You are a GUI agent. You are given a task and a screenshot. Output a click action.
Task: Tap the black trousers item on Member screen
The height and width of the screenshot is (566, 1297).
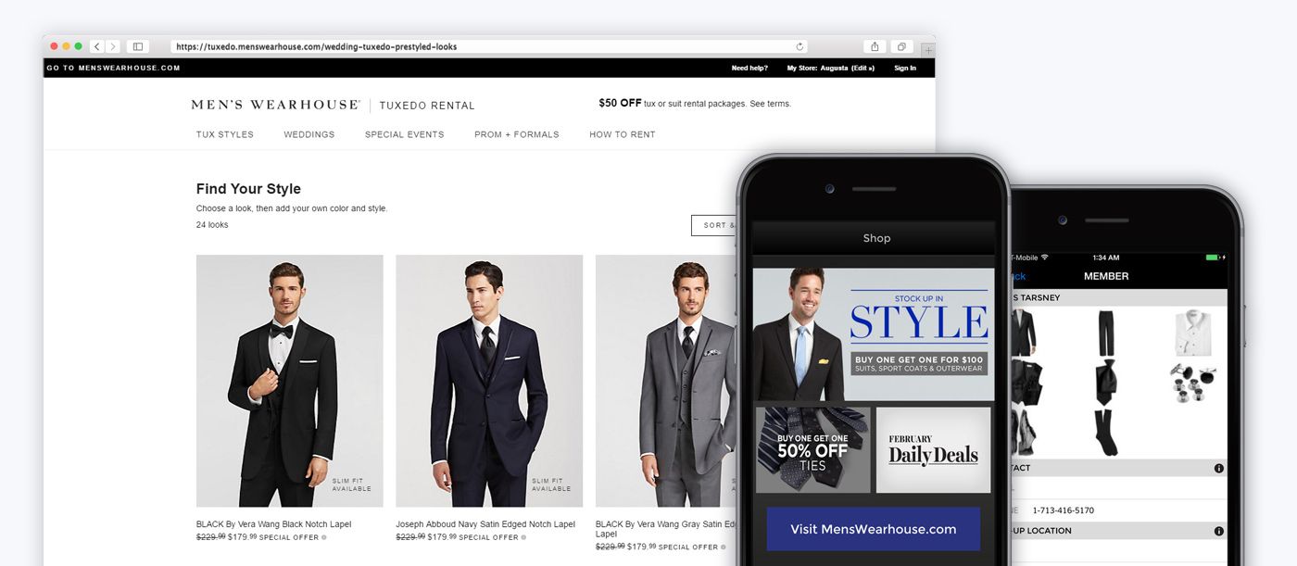pos(1106,333)
